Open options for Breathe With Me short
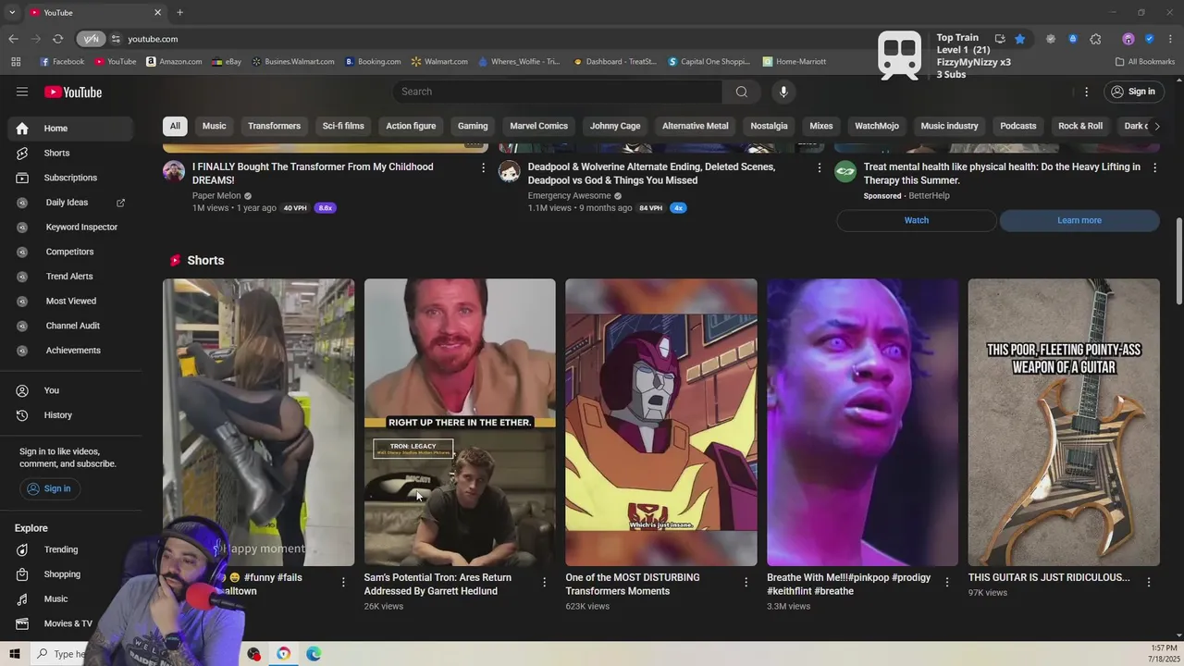This screenshot has width=1184, height=666. coord(946,582)
